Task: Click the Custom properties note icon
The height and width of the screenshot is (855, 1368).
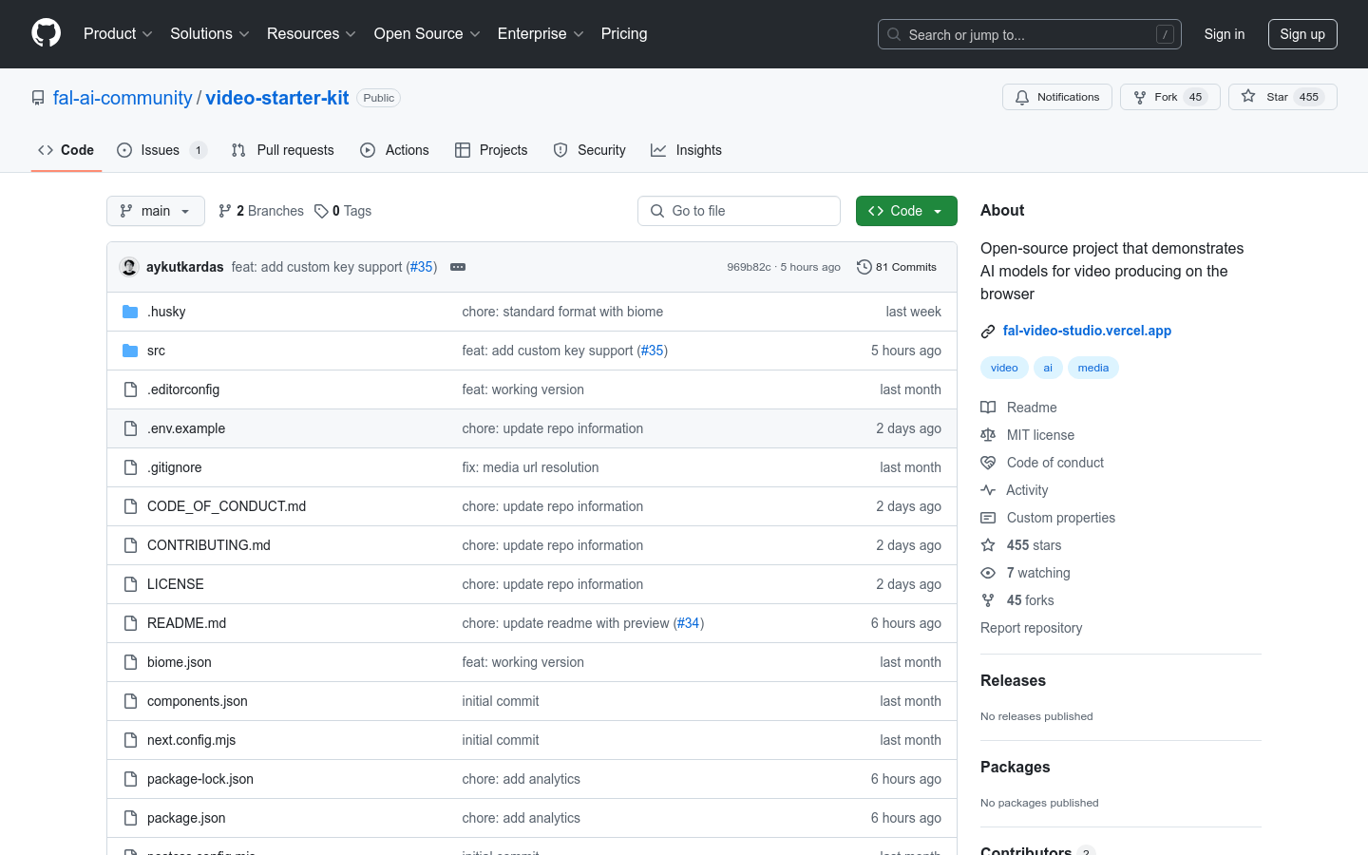Action: coord(988,518)
